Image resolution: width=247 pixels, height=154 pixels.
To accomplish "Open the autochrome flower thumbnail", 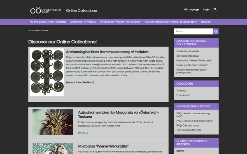I will tap(53, 122).
